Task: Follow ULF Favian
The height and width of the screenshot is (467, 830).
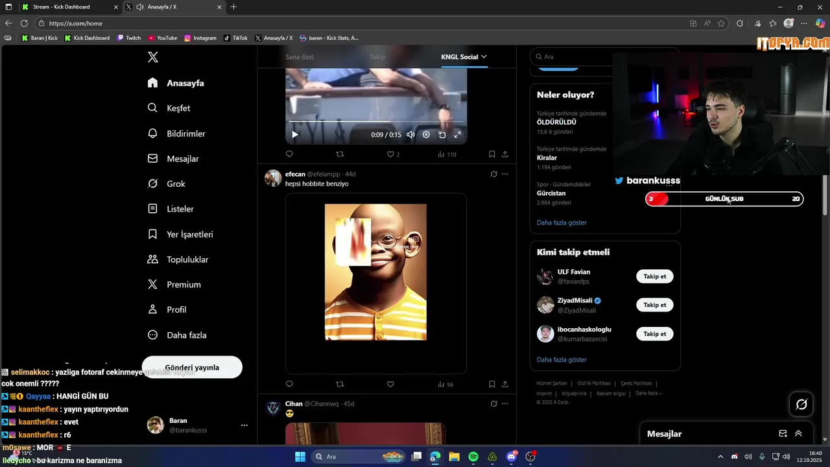Action: click(655, 276)
